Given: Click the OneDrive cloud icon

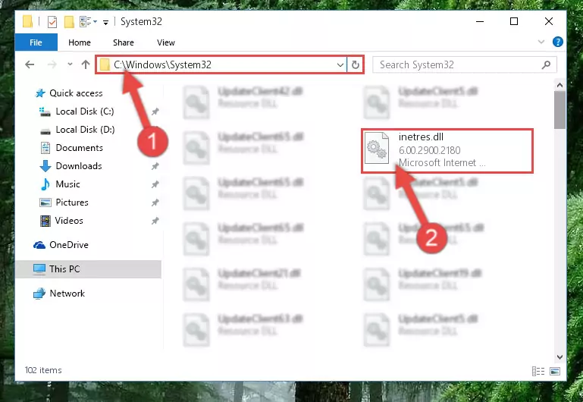Looking at the screenshot, I should point(39,245).
